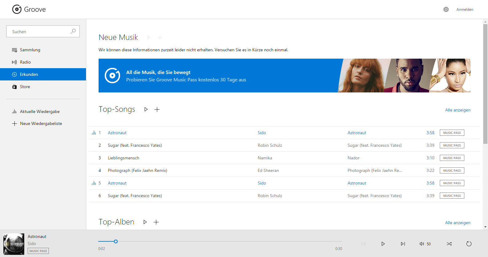Add Top-Alben with the plus icon
488x257 pixels.
click(x=156, y=222)
